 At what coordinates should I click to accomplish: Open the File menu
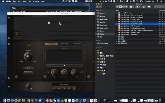click(14, 1)
